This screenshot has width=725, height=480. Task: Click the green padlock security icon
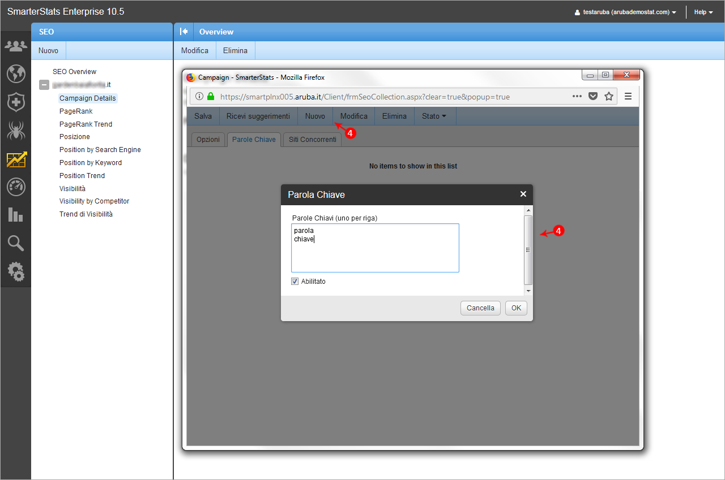pos(211,97)
